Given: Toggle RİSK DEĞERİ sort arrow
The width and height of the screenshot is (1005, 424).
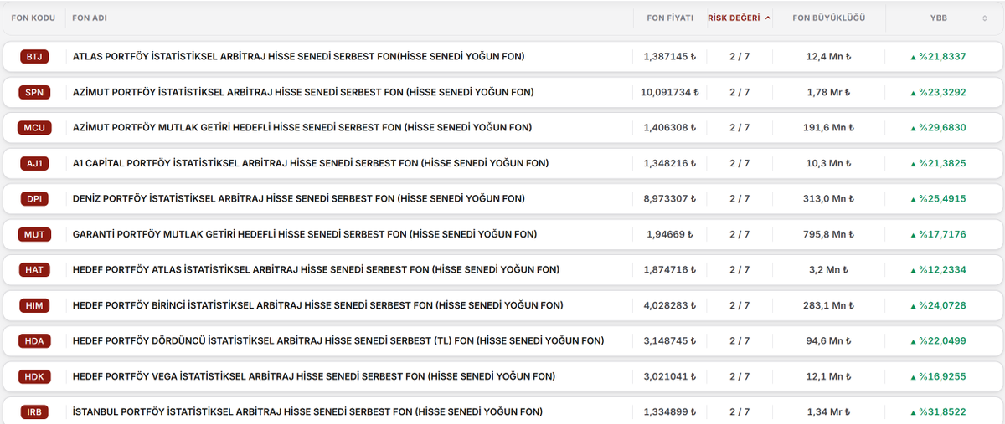Looking at the screenshot, I should (768, 18).
